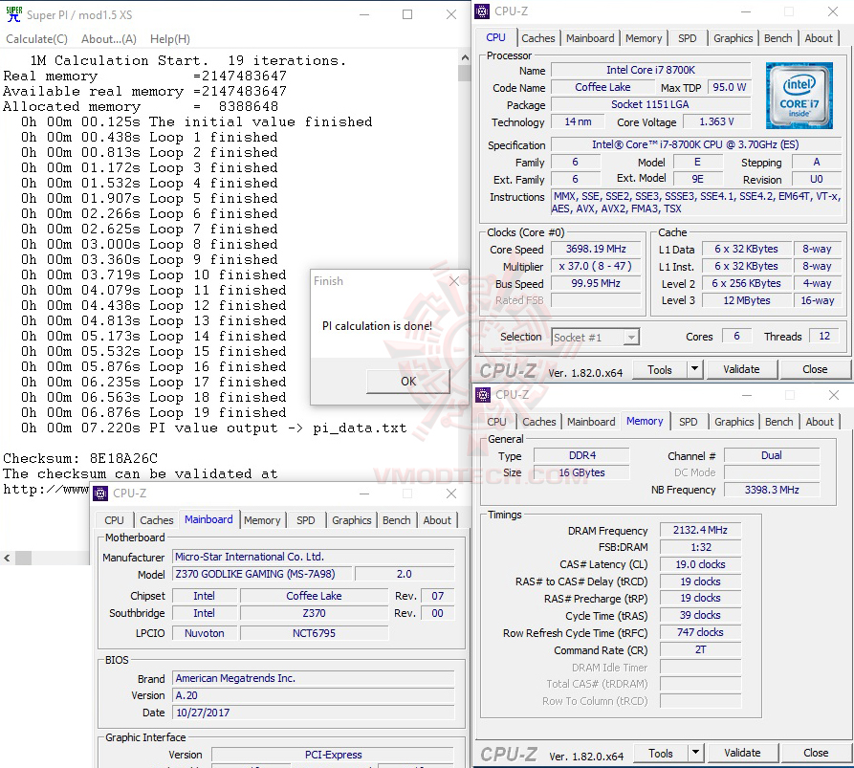
Task: Open the Socket #1 selection dropdown
Action: [x=631, y=337]
